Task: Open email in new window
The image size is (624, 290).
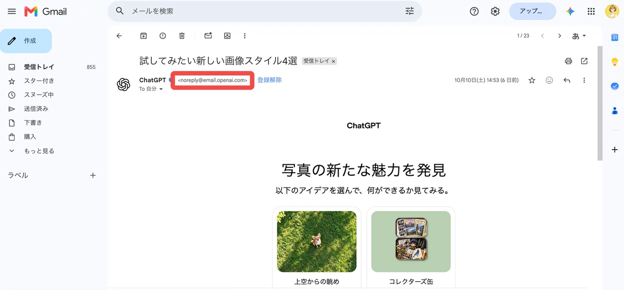Action: (584, 61)
